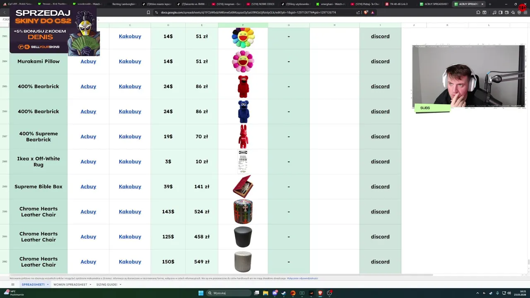Open the SIZING GUIDE! tab dropdown arrow
This screenshot has width=530, height=298.
[x=120, y=285]
